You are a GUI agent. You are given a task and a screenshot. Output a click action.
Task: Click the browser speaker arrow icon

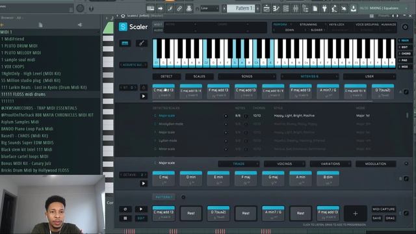tap(80, 25)
